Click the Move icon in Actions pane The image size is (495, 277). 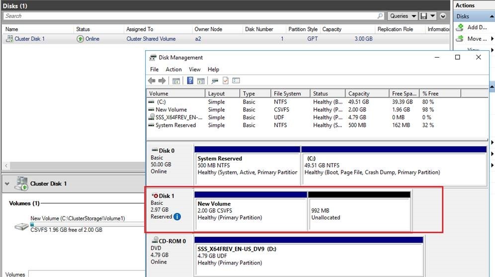coord(460,39)
